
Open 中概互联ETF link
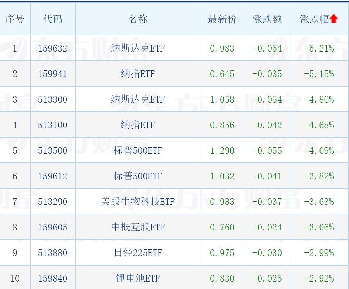coord(138,228)
